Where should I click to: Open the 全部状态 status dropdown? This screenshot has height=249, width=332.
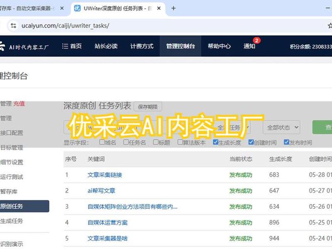281,127
